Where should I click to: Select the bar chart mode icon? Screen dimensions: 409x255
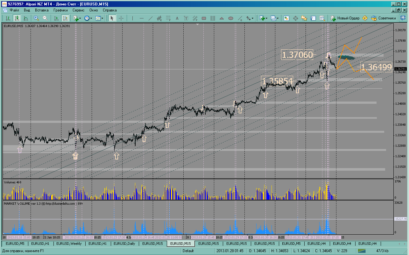pyautogui.click(x=8, y=18)
